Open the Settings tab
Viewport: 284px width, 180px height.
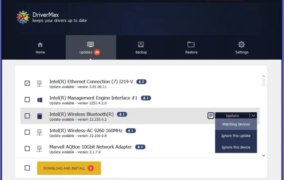tap(241, 48)
